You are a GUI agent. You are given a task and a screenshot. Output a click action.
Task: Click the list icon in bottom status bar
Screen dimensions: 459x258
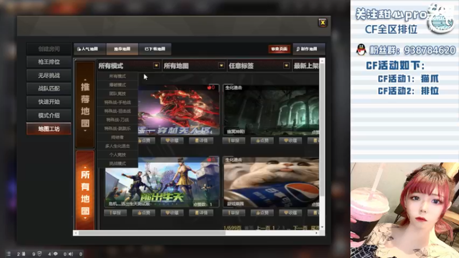(9, 254)
